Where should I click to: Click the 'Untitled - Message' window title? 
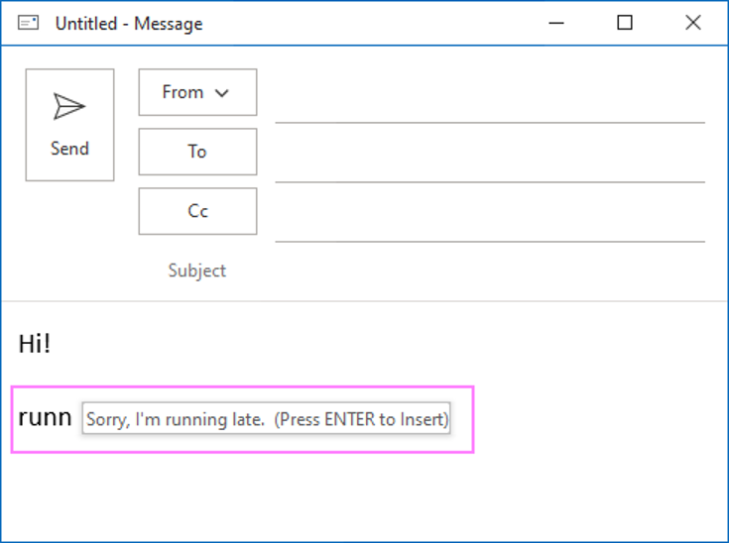click(129, 24)
